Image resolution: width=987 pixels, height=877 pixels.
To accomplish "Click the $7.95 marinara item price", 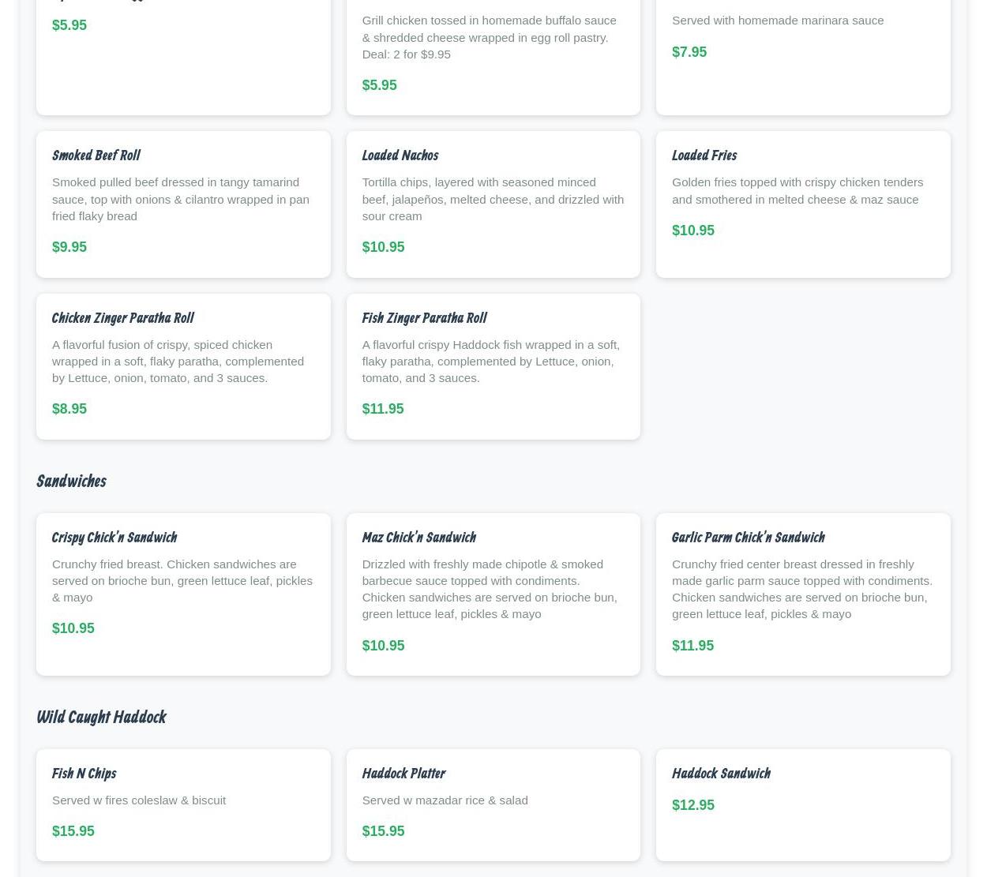I will (689, 52).
